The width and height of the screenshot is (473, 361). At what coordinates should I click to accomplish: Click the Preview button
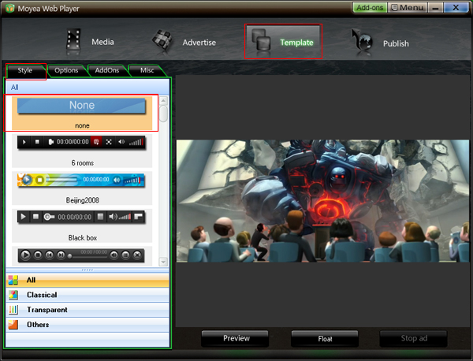click(235, 338)
